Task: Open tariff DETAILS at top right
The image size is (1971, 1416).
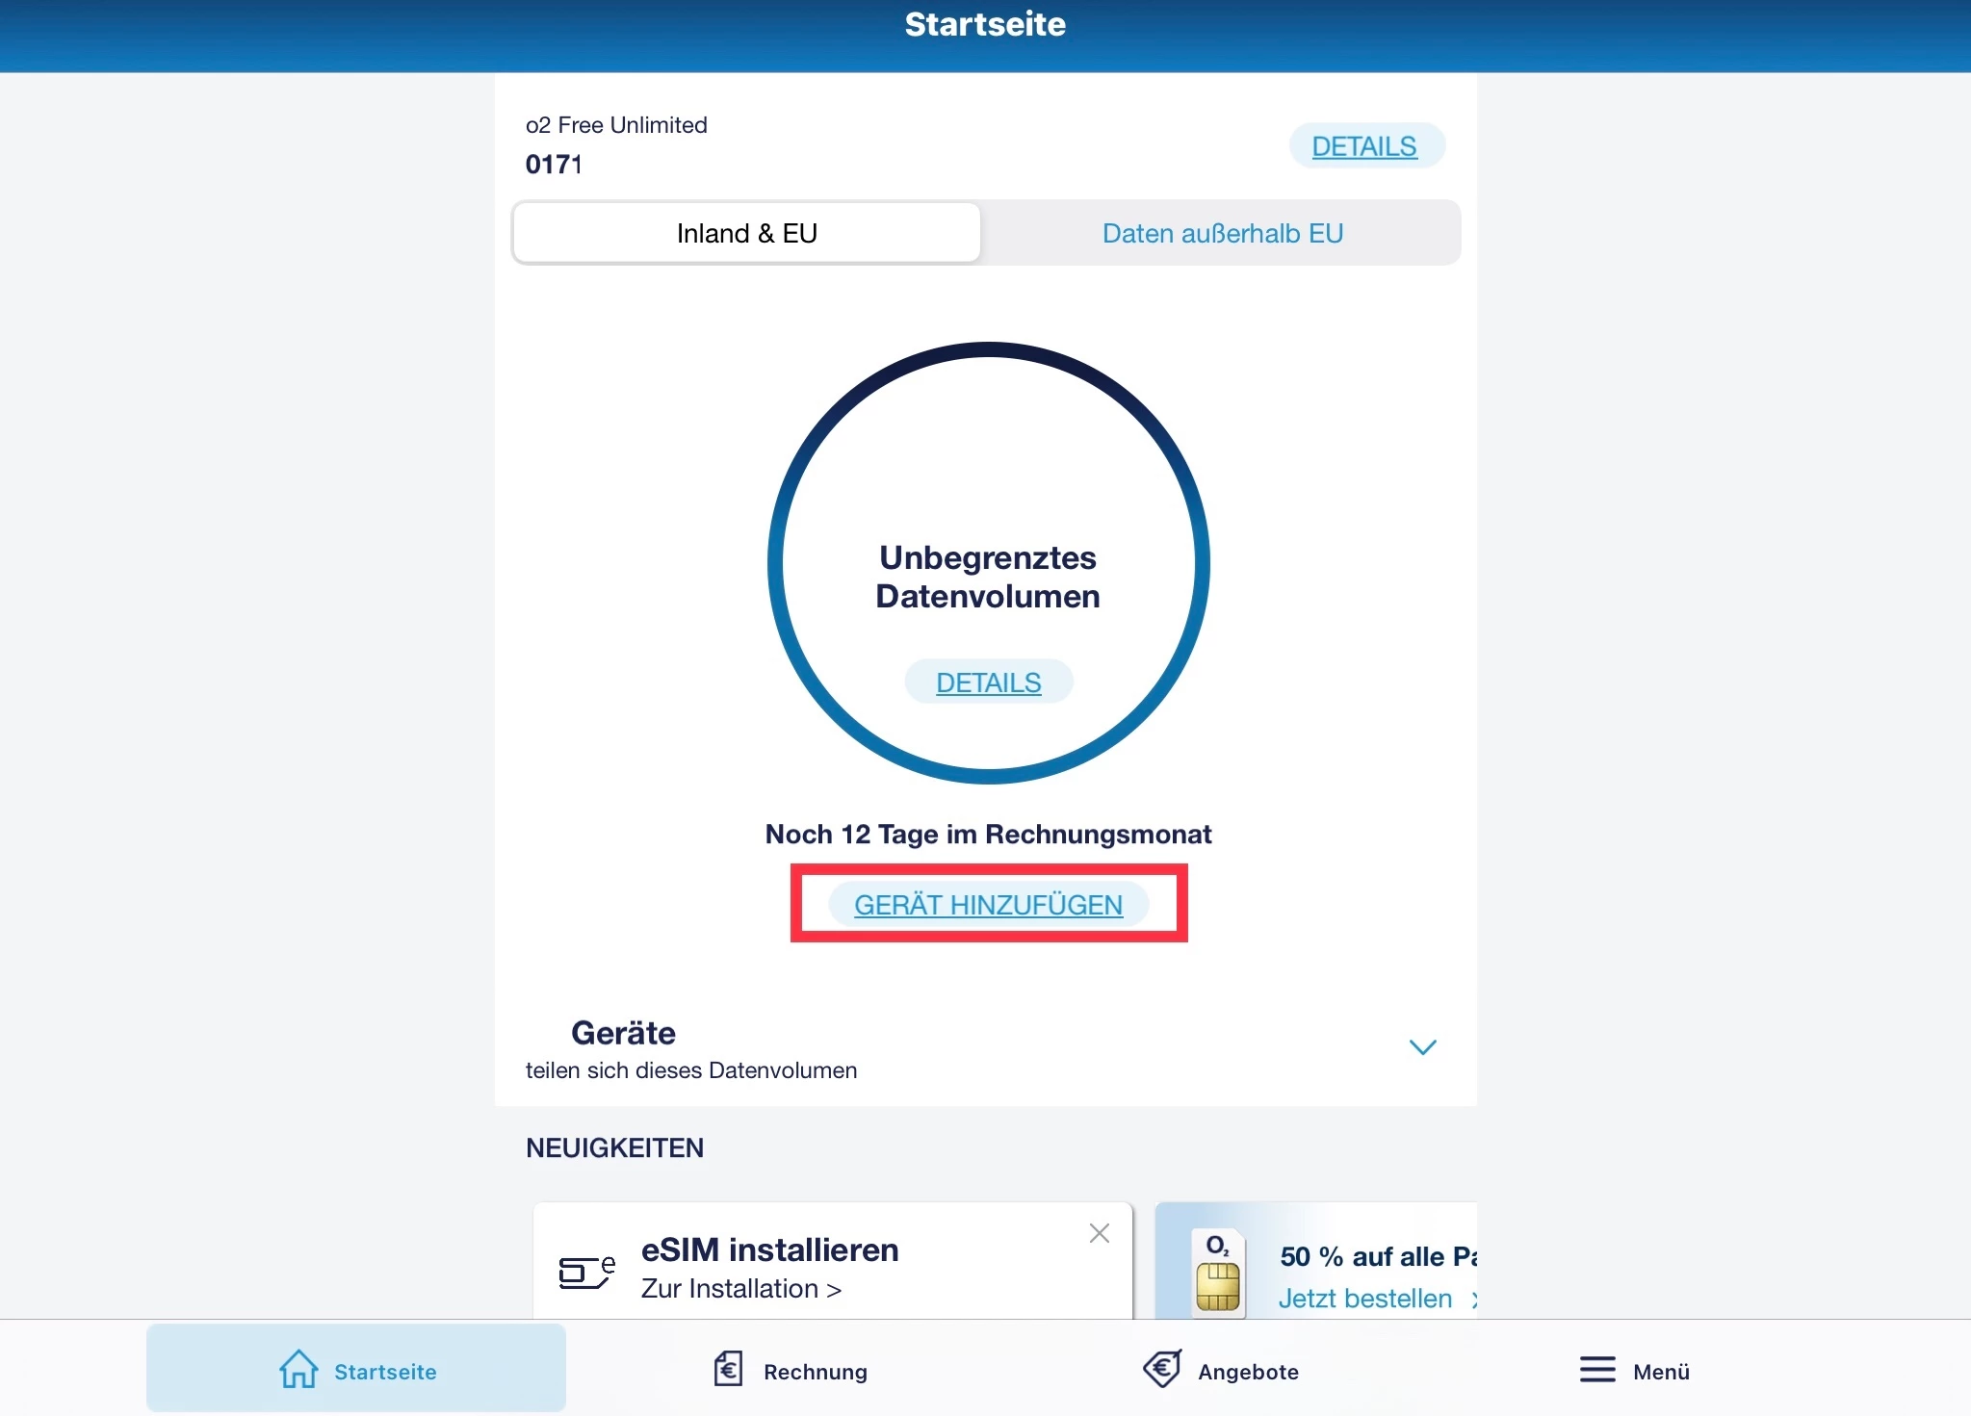Action: point(1364,146)
